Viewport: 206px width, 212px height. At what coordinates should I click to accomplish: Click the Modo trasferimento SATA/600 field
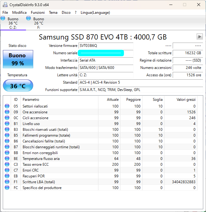click(x=106, y=68)
